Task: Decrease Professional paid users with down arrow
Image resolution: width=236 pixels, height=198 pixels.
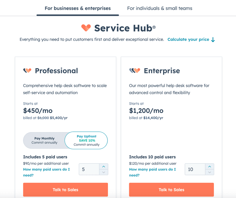Action: pos(104,172)
